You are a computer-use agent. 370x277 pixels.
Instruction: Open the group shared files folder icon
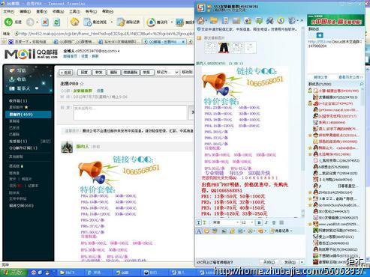[213, 20]
